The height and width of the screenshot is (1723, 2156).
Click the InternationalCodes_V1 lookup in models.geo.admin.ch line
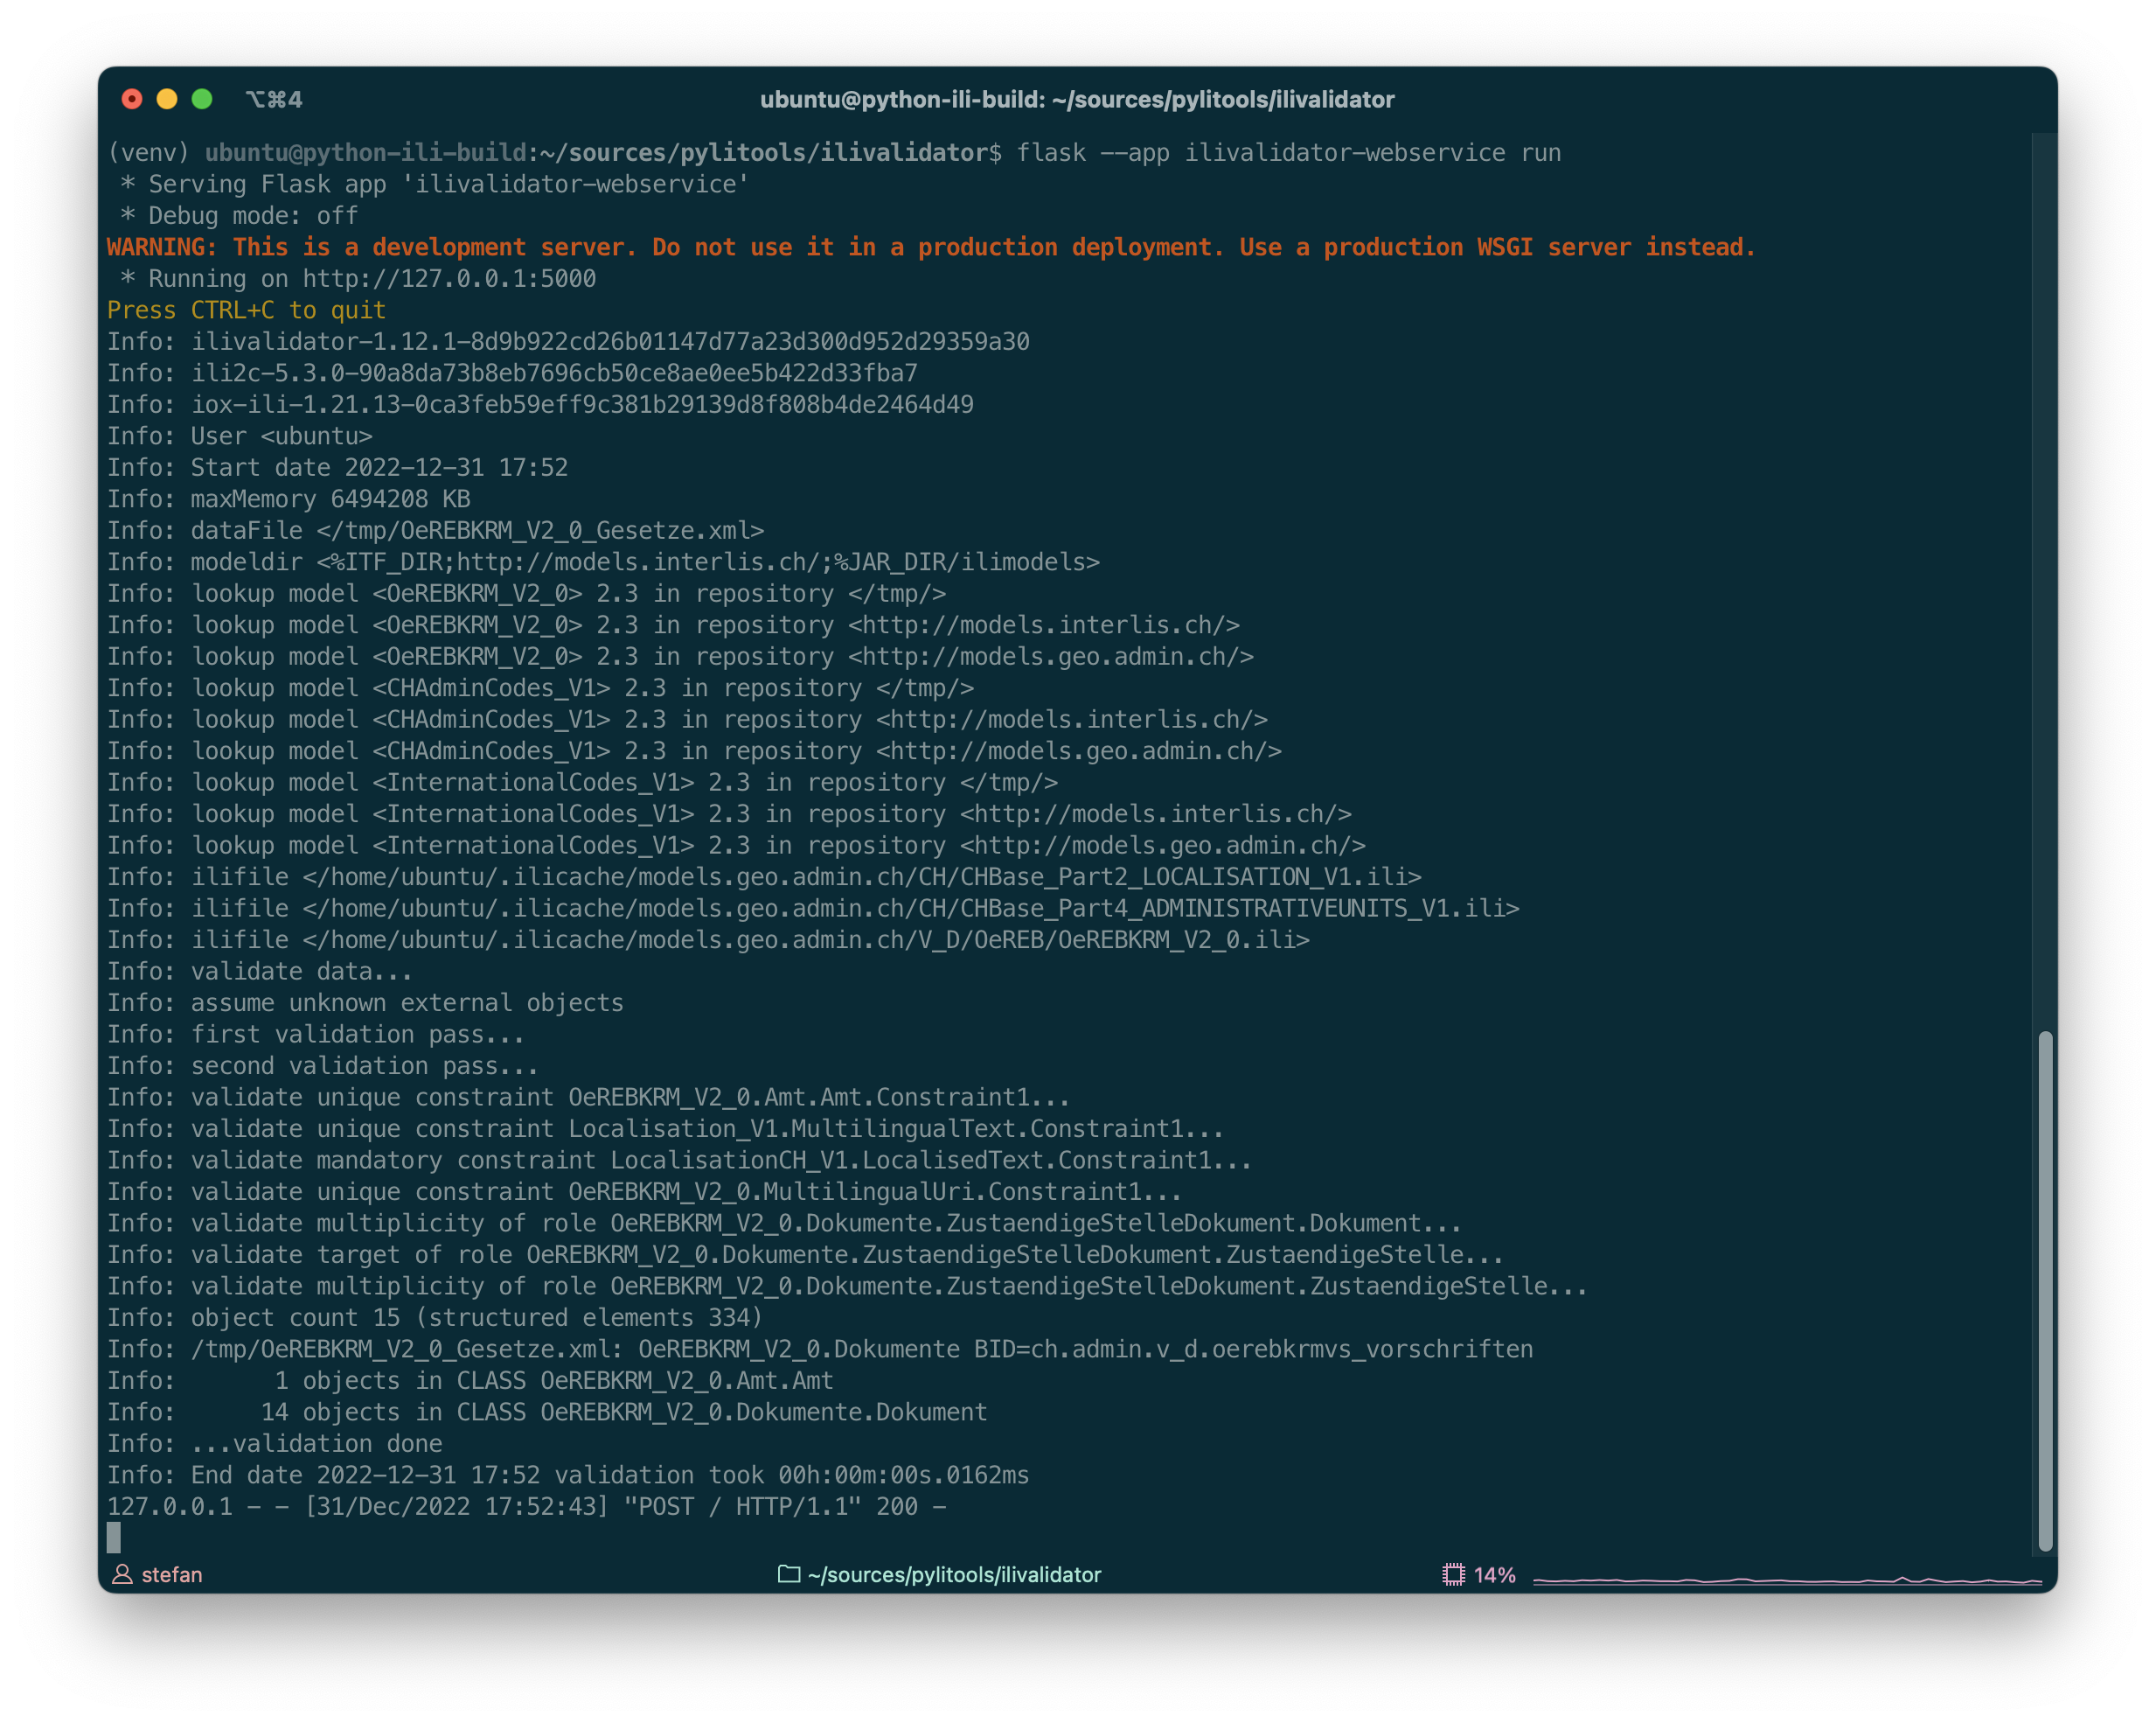736,846
